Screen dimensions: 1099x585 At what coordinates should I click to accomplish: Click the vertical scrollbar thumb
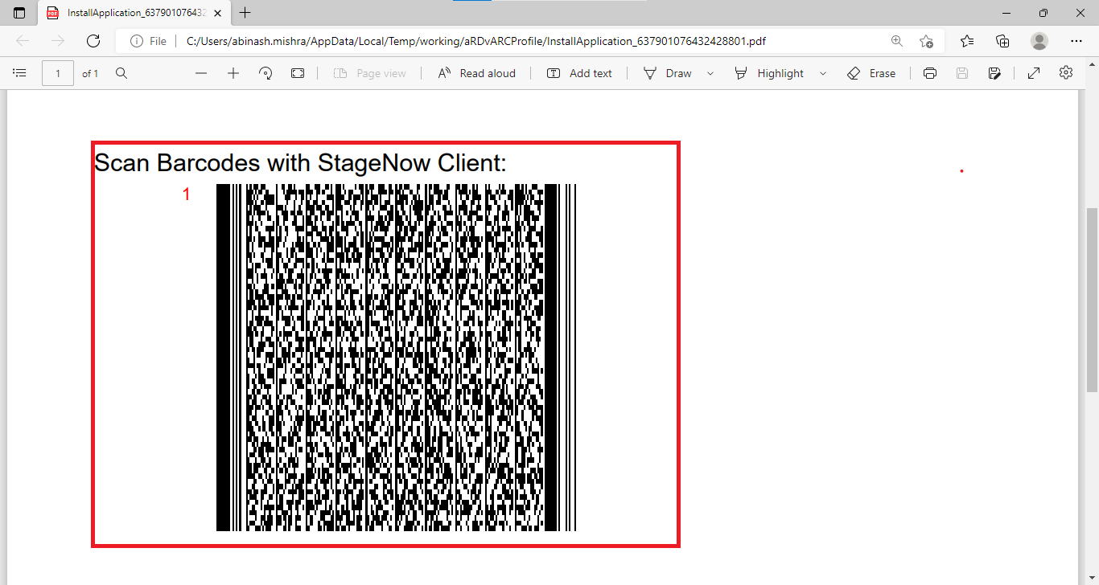(x=1092, y=299)
